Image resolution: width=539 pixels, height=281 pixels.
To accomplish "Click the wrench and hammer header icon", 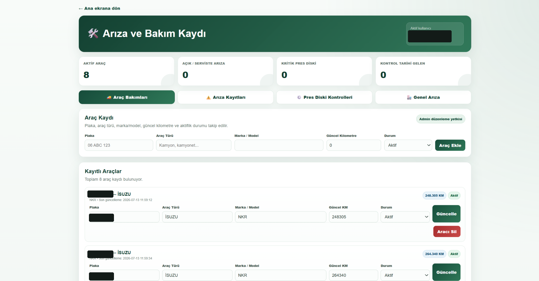I will [93, 33].
